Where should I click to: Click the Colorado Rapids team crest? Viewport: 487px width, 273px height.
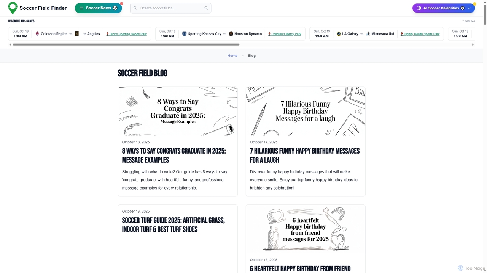click(37, 34)
